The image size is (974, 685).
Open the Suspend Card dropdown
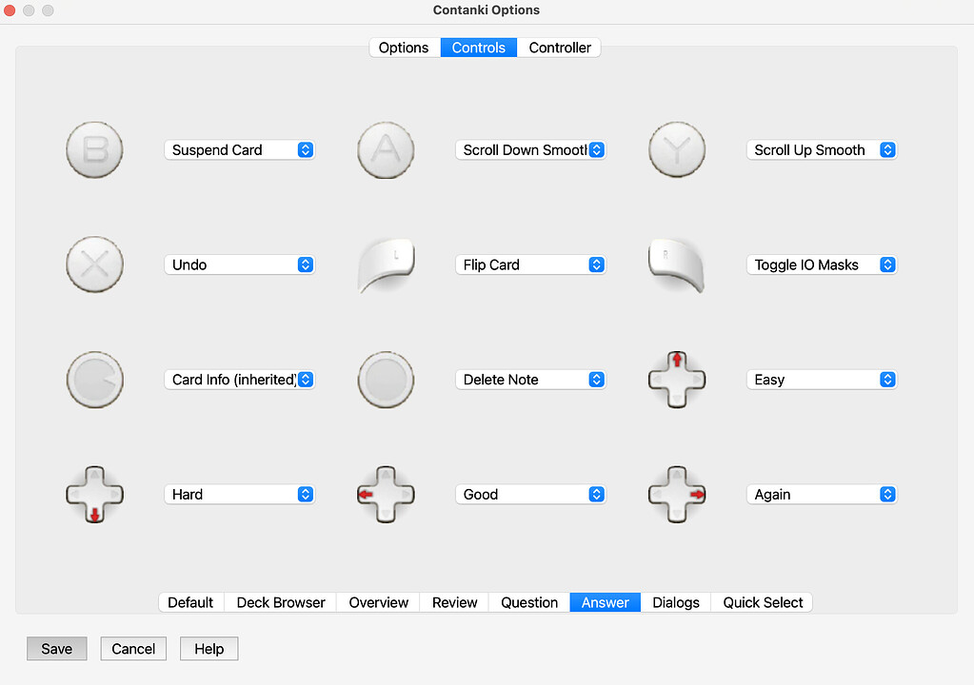(239, 149)
